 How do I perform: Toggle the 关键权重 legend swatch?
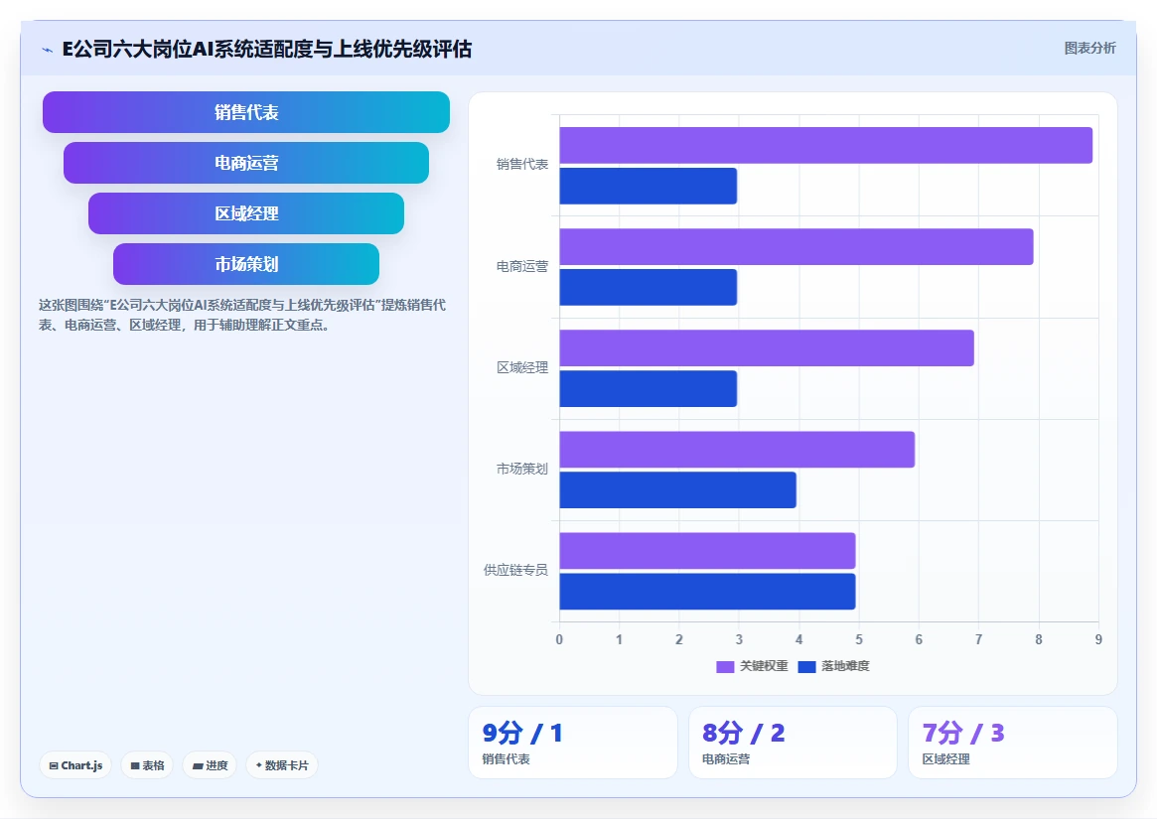725,666
